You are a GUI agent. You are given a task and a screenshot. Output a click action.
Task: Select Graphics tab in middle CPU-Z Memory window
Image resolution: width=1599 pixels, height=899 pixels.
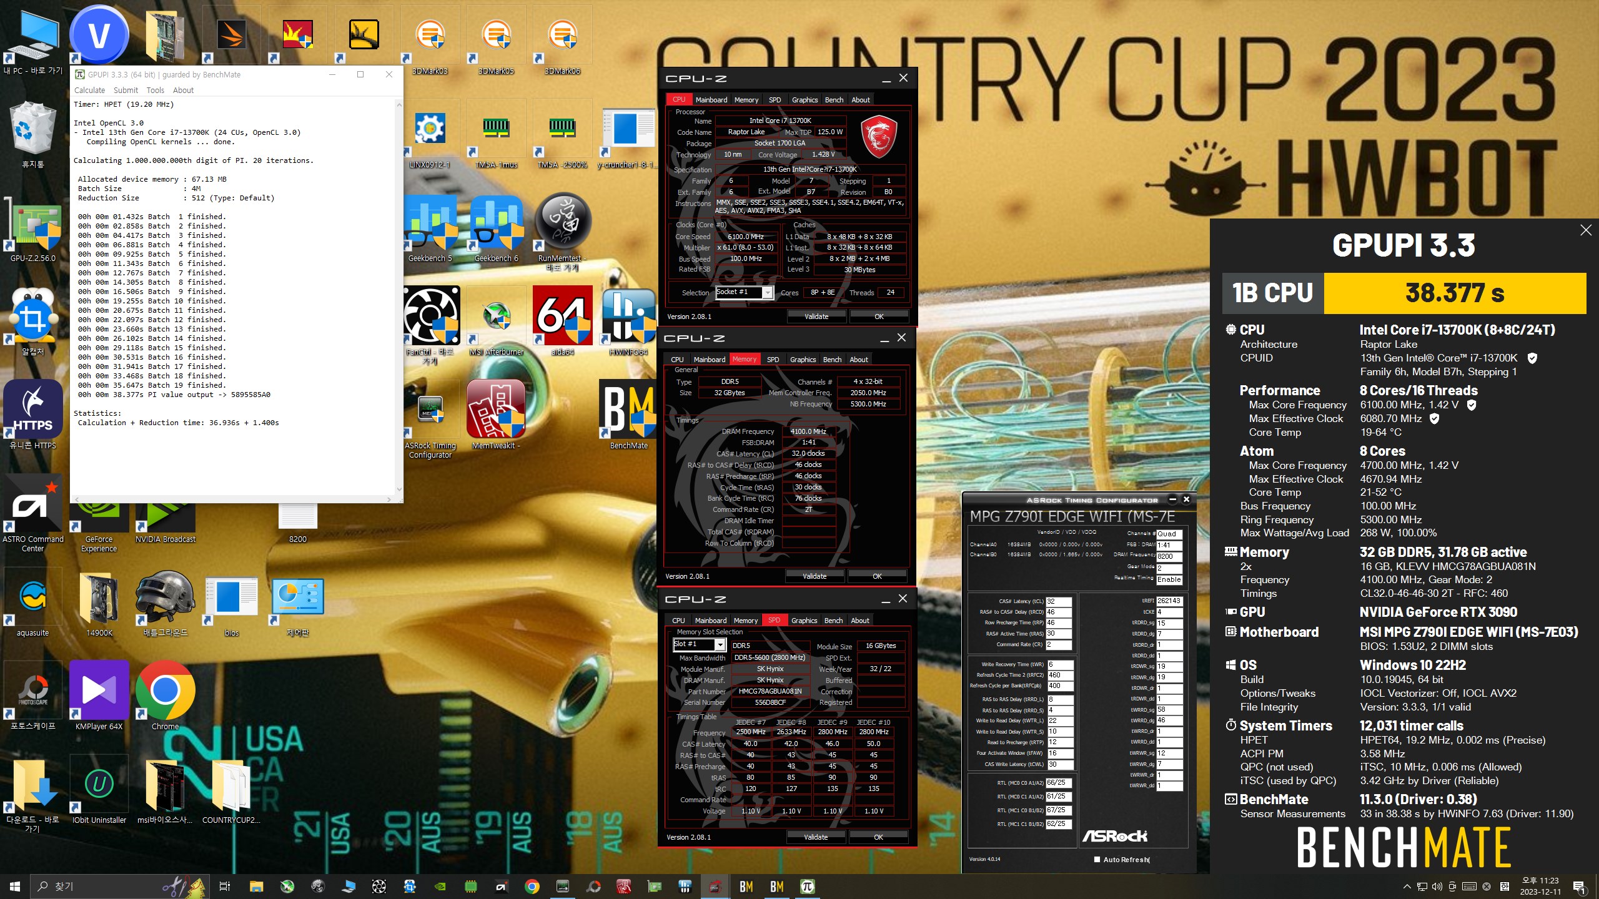coord(803,360)
